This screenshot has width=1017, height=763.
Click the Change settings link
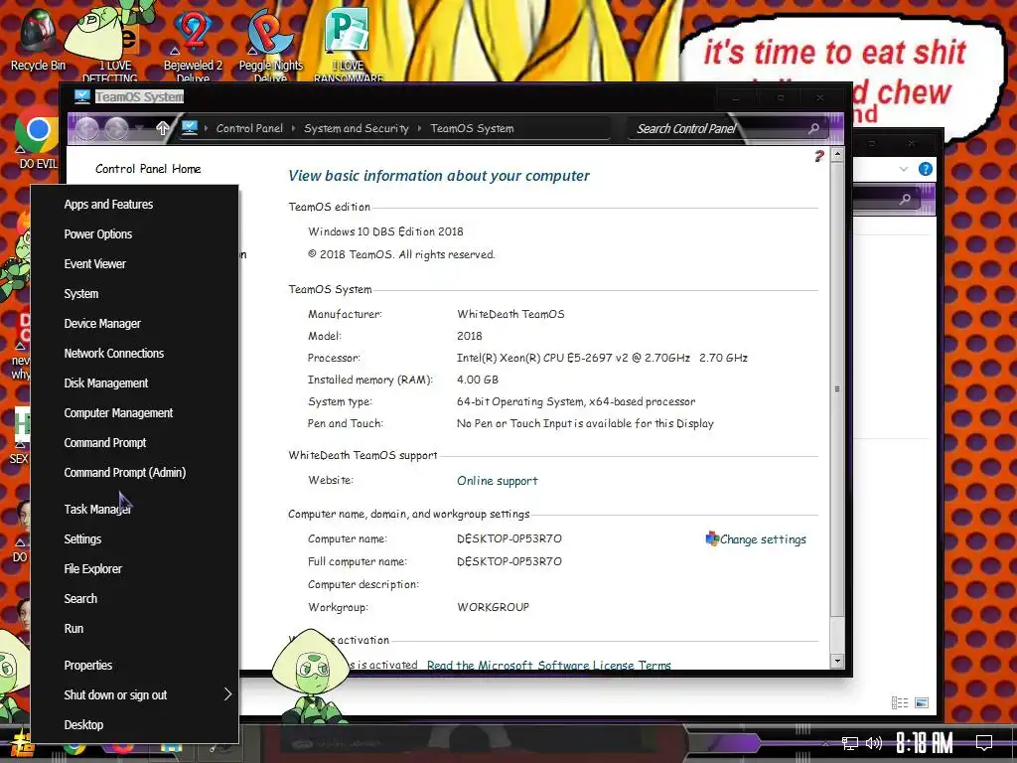763,539
